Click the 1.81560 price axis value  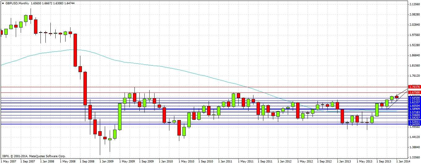(414, 66)
